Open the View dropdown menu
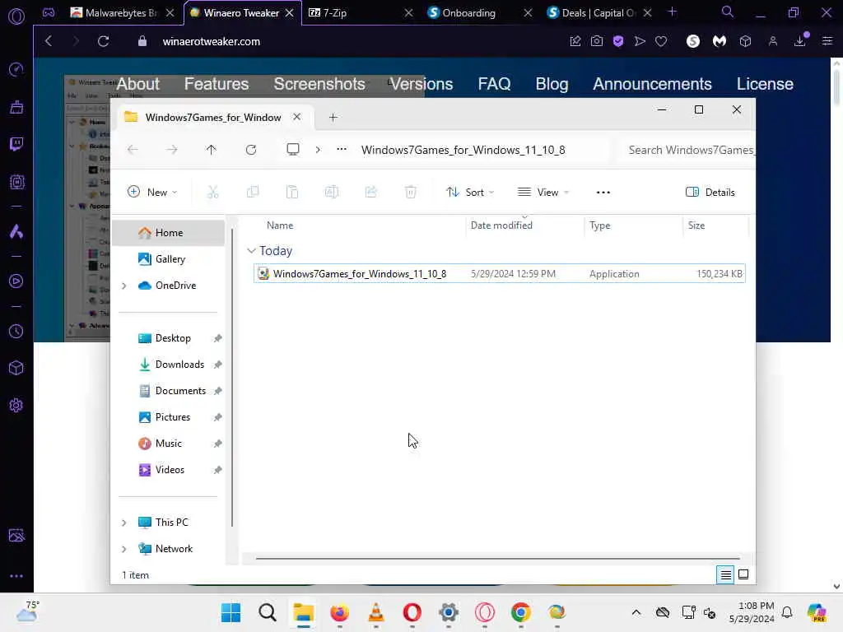843x632 pixels. (x=543, y=193)
